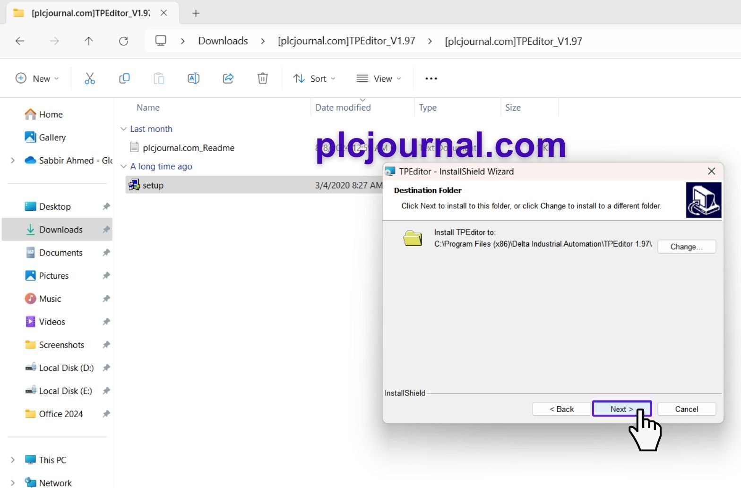
Task: Go up one folder level
Action: pos(89,41)
